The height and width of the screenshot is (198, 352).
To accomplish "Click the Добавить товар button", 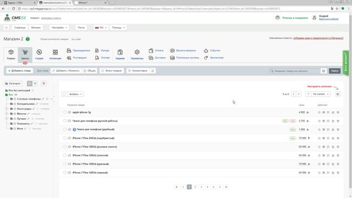I will coord(20,71).
